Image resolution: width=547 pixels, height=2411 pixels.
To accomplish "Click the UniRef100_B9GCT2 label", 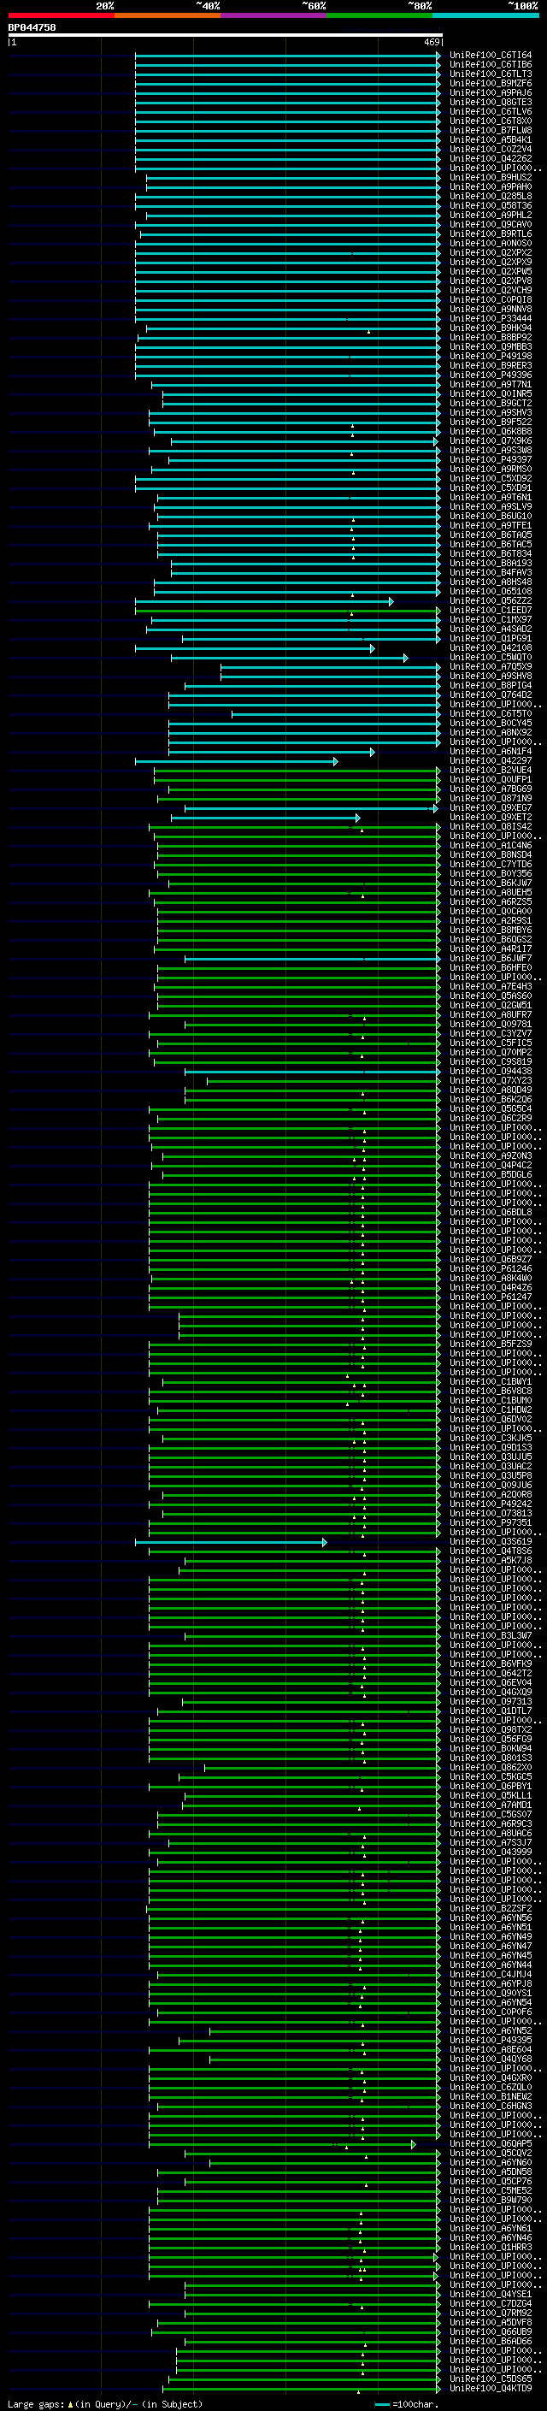I will (x=490, y=404).
